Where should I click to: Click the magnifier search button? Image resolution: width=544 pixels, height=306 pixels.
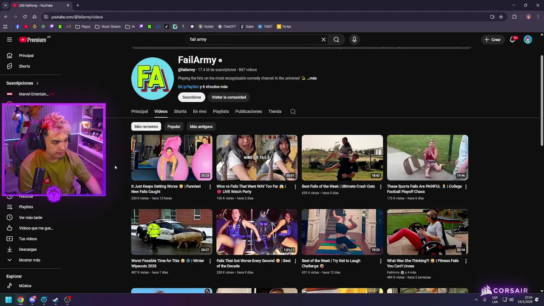tap(336, 40)
